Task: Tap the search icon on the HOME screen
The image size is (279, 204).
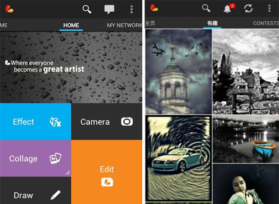Action: (x=87, y=9)
